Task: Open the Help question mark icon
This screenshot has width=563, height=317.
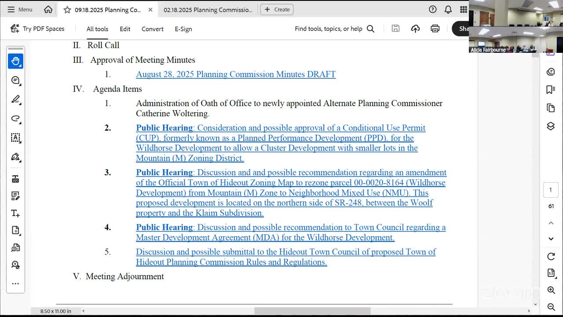Action: tap(433, 9)
